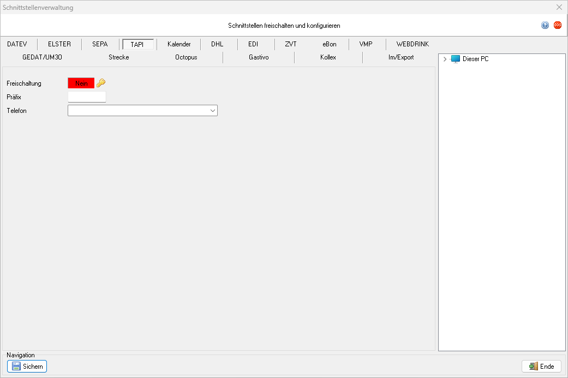
Task: Switch to the Gastivo tab
Action: pos(259,57)
